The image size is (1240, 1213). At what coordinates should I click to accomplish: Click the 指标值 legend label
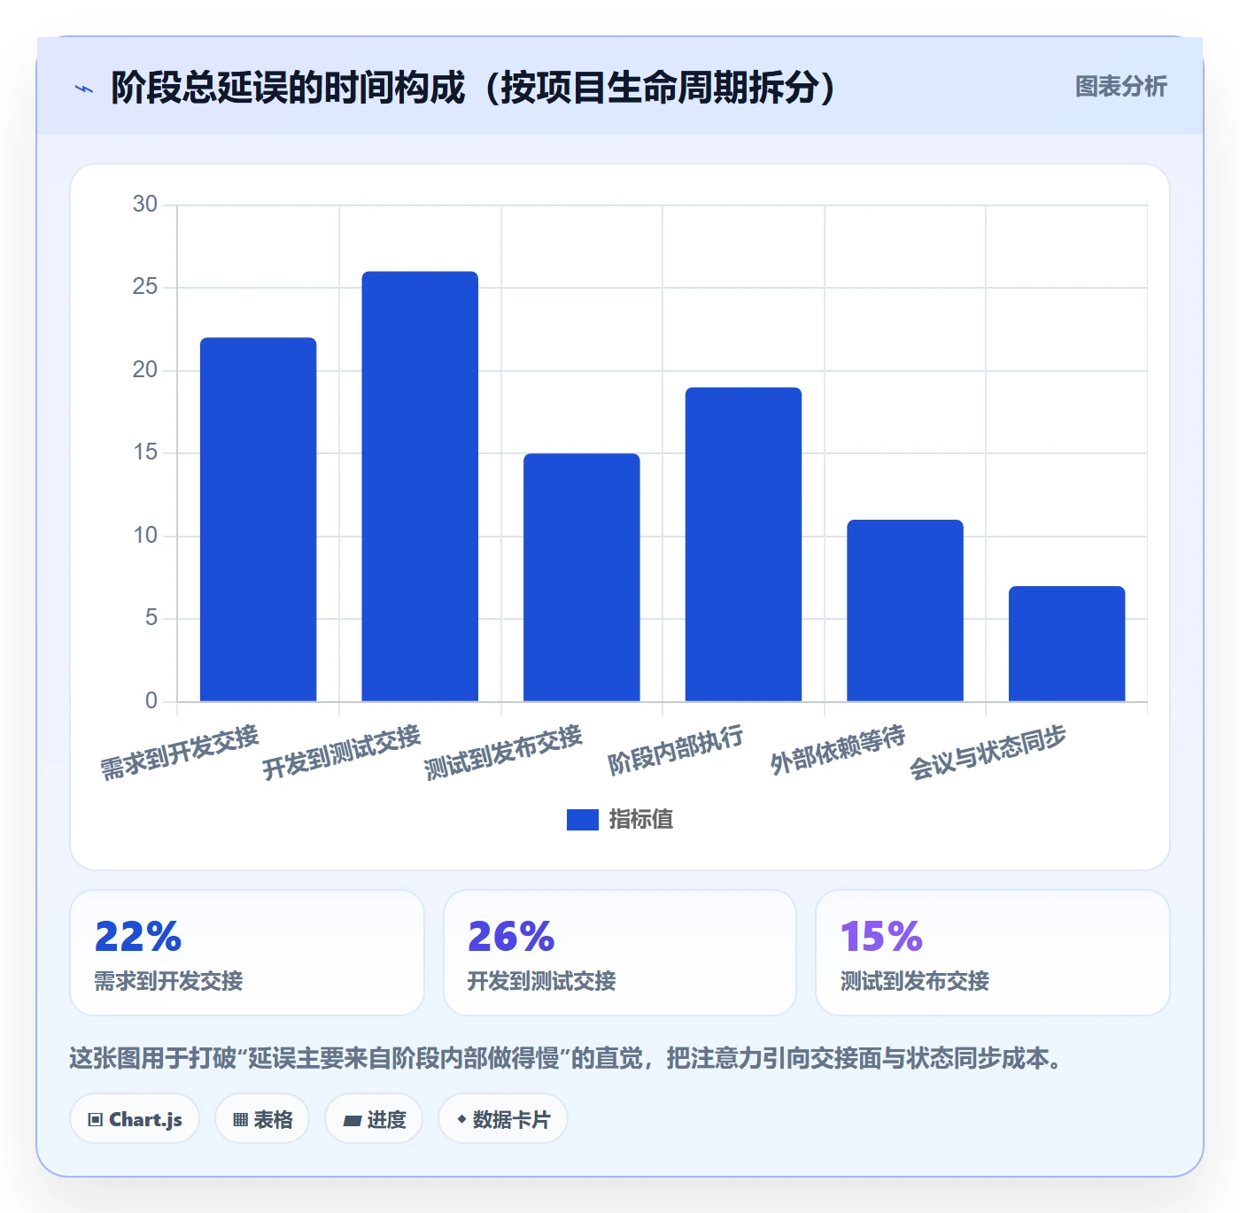click(x=641, y=820)
